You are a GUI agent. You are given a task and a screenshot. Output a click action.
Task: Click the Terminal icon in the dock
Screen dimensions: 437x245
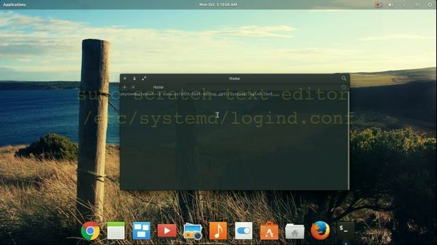[x=346, y=231]
